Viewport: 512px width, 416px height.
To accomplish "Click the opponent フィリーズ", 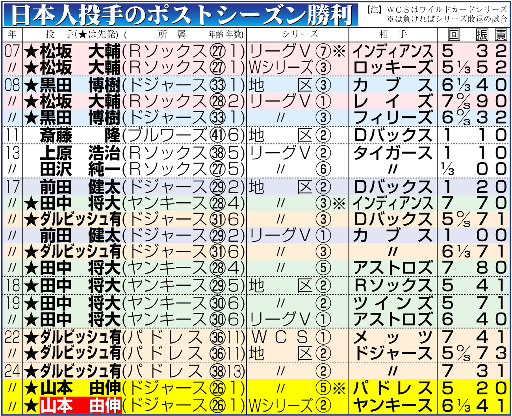I will (x=393, y=118).
